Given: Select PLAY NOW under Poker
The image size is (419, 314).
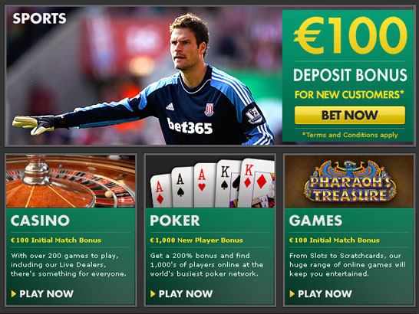Looking at the screenshot, I should click(x=186, y=294).
